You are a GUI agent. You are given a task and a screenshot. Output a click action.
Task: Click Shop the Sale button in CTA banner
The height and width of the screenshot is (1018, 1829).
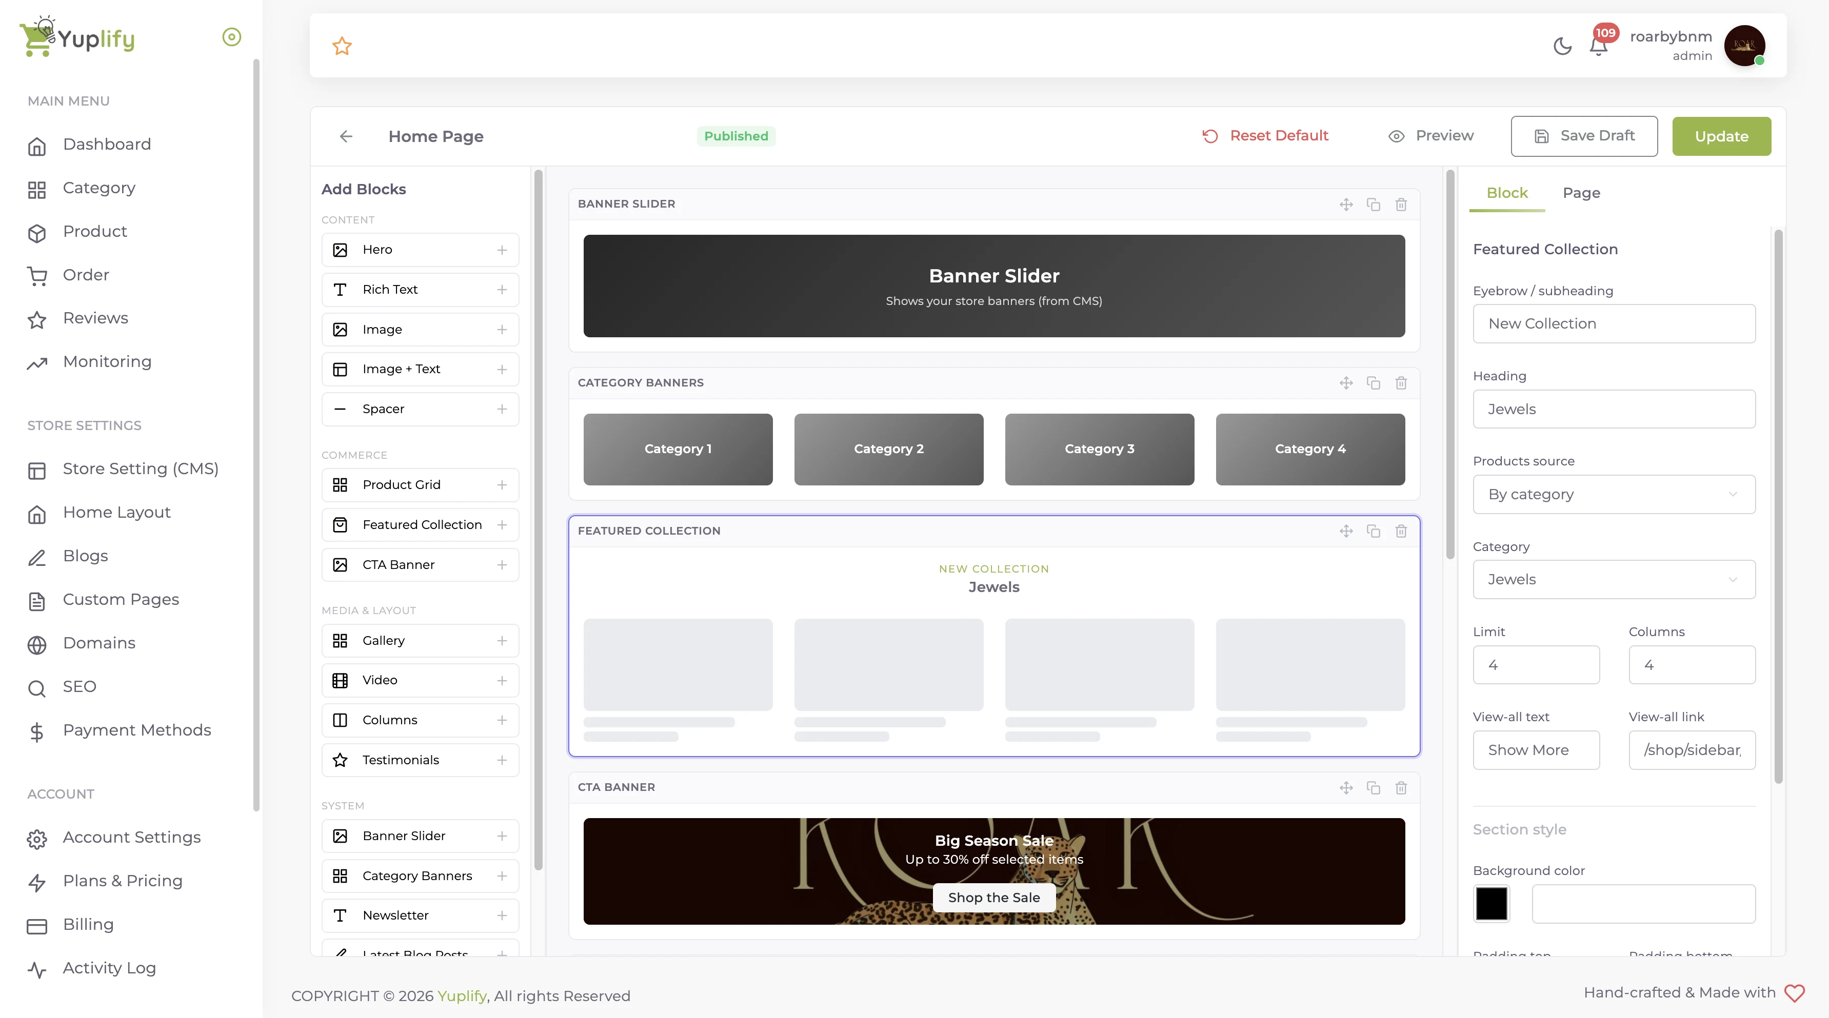point(993,898)
